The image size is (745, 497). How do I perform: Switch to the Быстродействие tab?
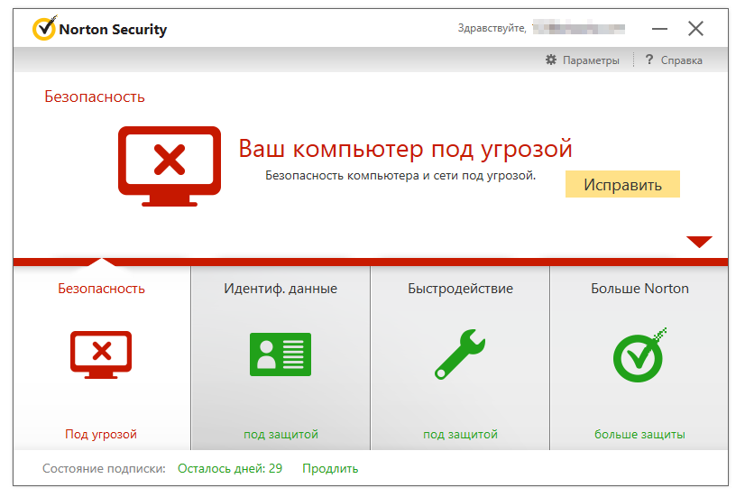click(460, 357)
